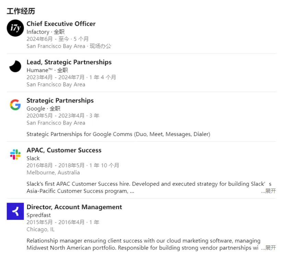Click the 工作经历 section heading
Image resolution: width=284 pixels, height=255 pixels.
(x=21, y=11)
